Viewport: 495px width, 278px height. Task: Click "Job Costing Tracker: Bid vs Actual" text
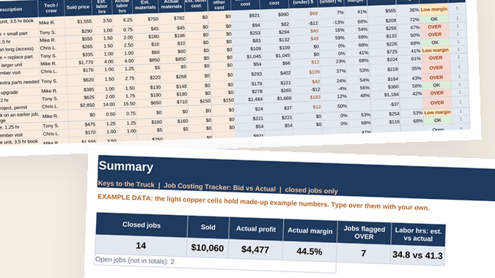(220, 187)
